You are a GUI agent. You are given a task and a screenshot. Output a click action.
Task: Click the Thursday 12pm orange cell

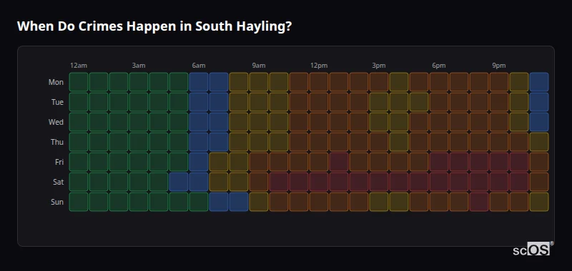319,142
